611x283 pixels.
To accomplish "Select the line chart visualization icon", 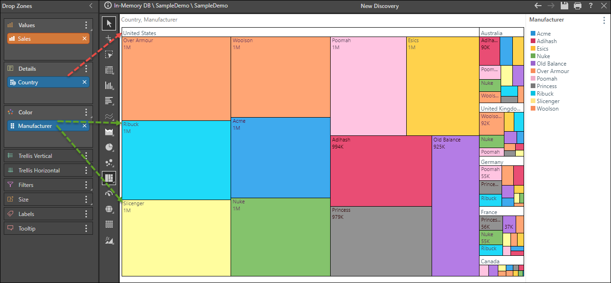I will click(109, 116).
